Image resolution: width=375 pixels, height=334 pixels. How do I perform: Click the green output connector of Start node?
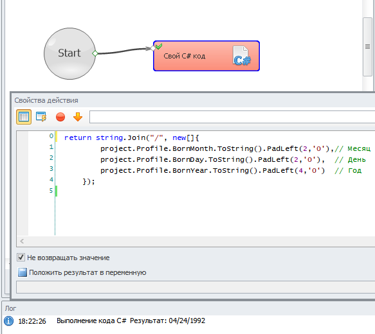tap(95, 53)
